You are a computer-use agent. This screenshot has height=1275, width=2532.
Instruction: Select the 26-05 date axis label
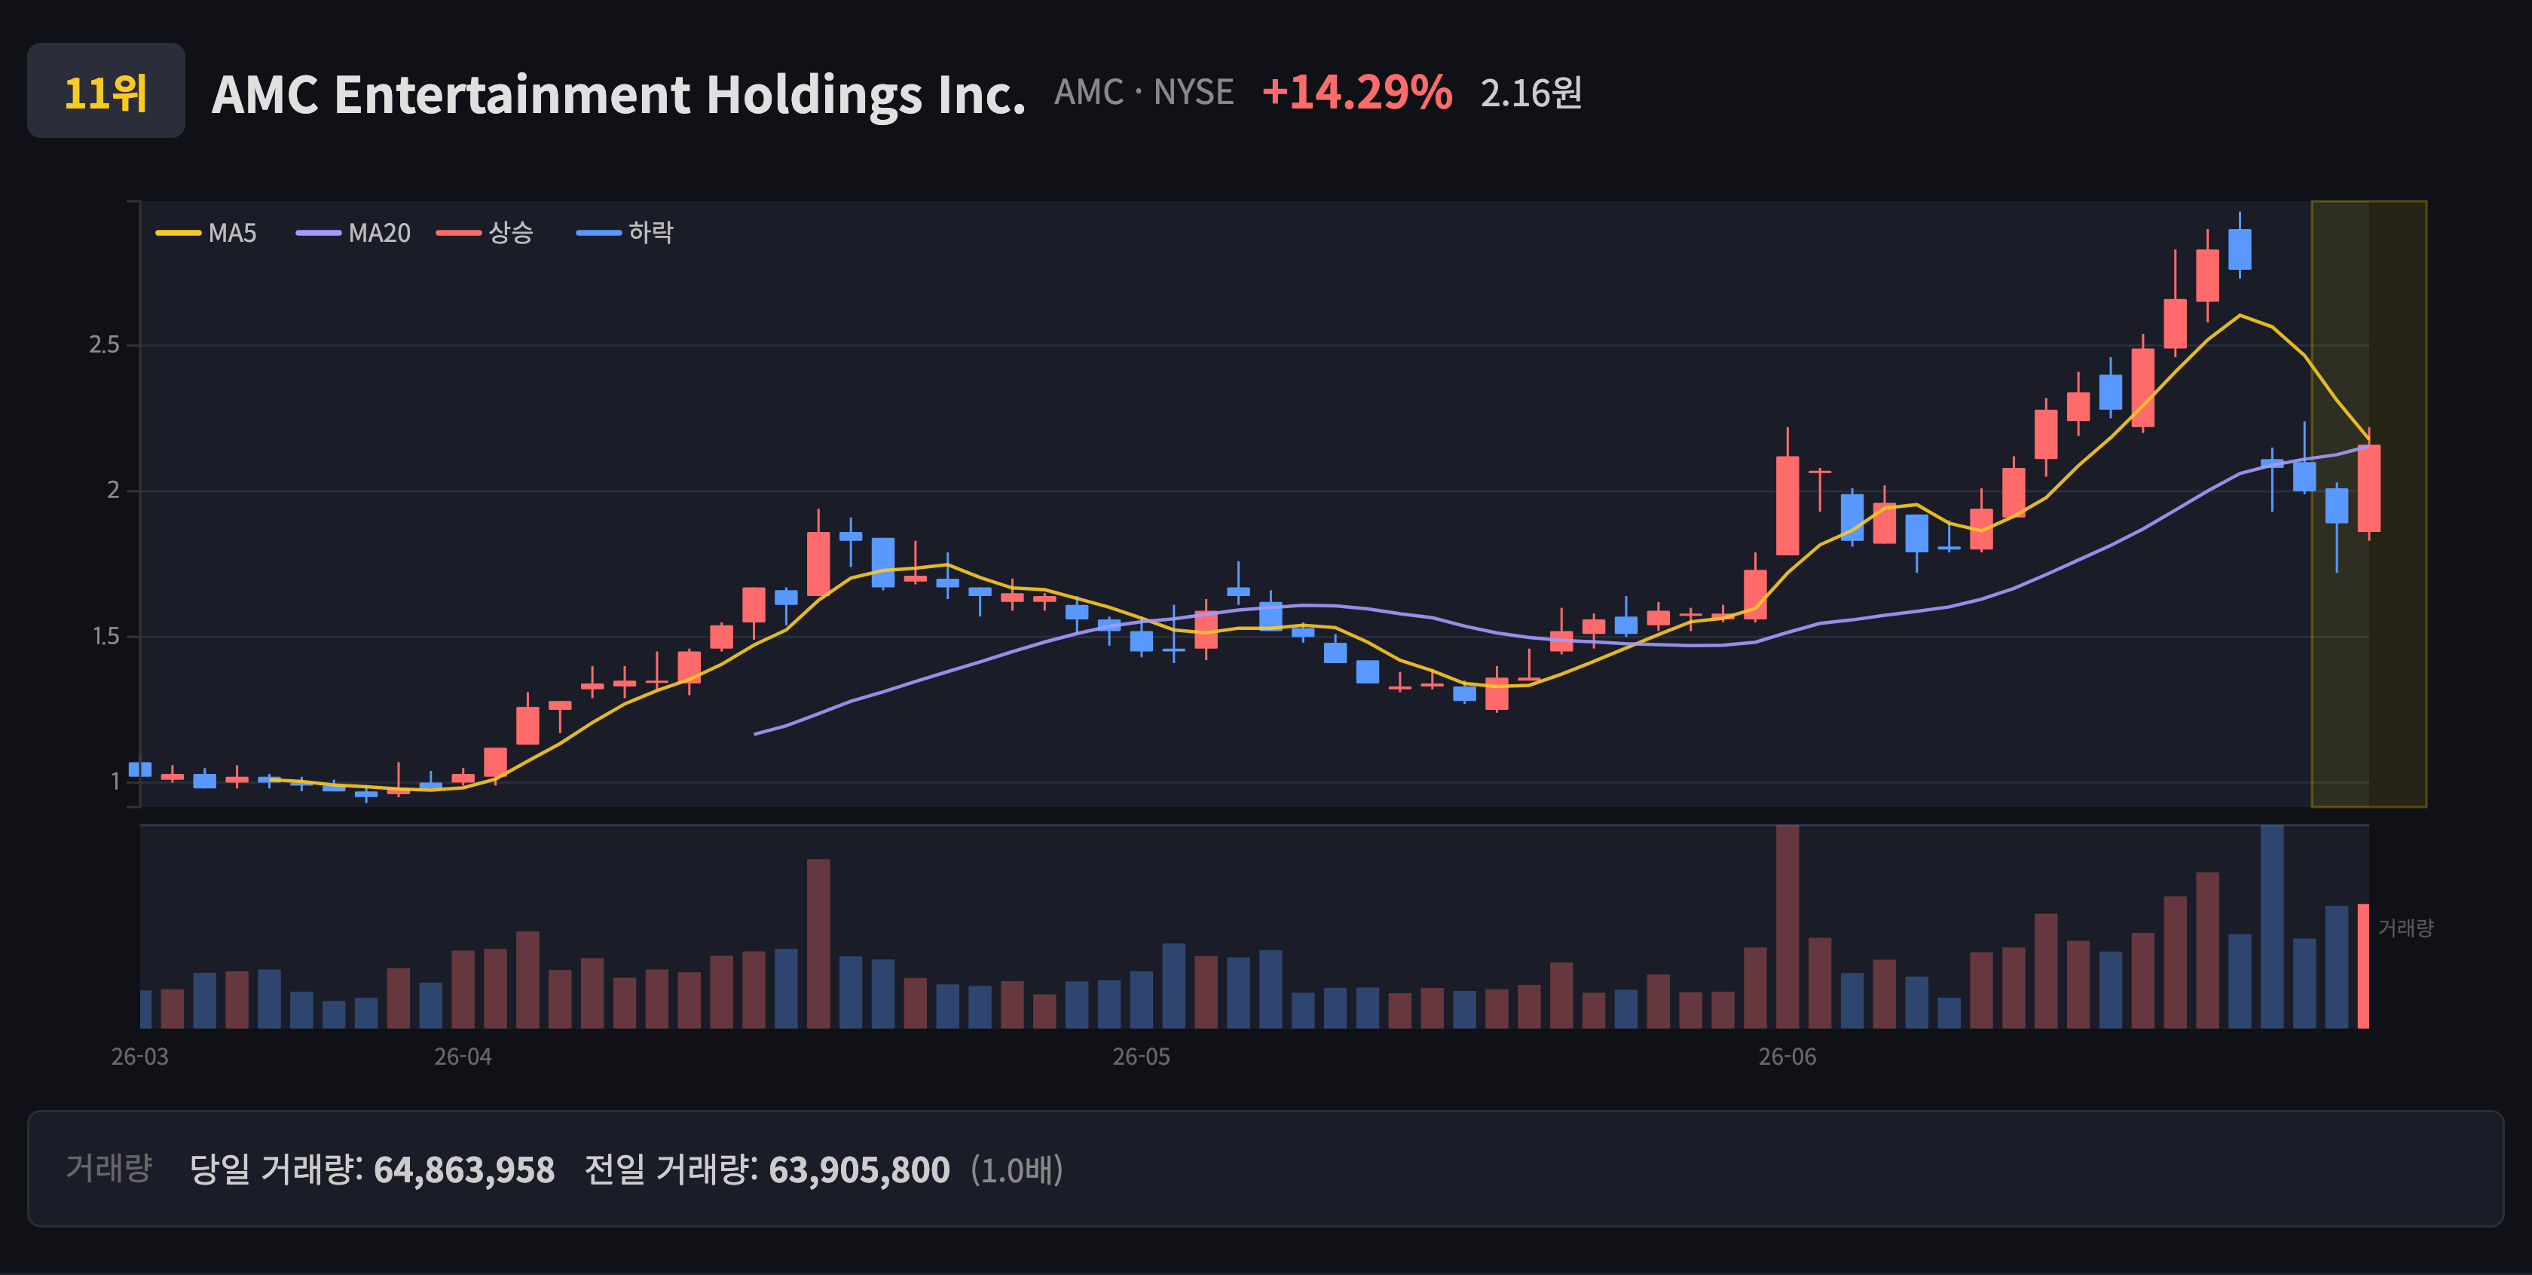point(1141,1056)
